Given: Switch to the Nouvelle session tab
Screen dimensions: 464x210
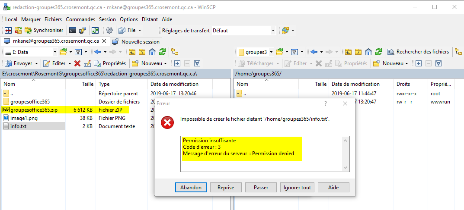Looking at the screenshot, I should tap(136, 41).
